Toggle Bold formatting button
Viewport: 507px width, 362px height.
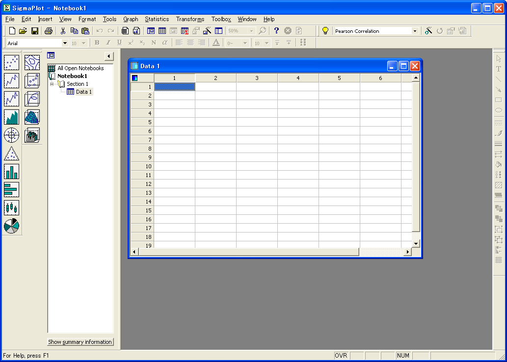tap(97, 43)
